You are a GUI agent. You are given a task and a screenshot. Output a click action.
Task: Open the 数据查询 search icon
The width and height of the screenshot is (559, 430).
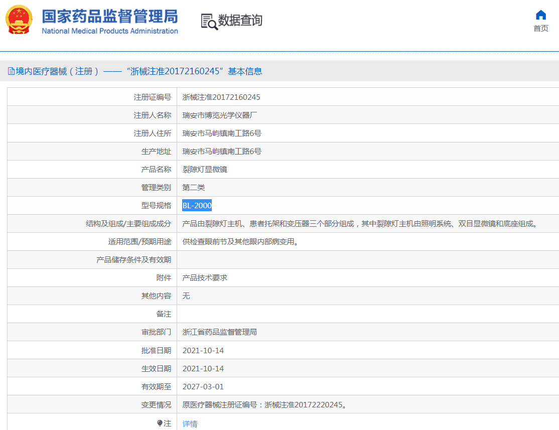209,22
